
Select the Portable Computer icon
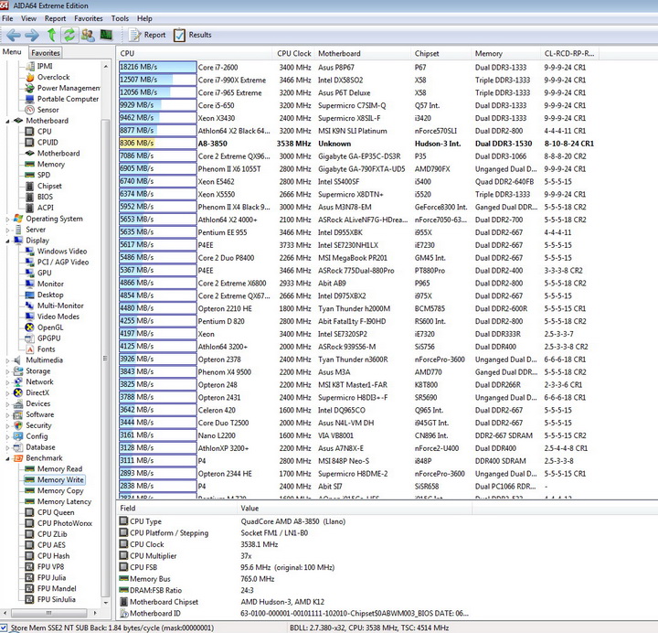click(30, 99)
